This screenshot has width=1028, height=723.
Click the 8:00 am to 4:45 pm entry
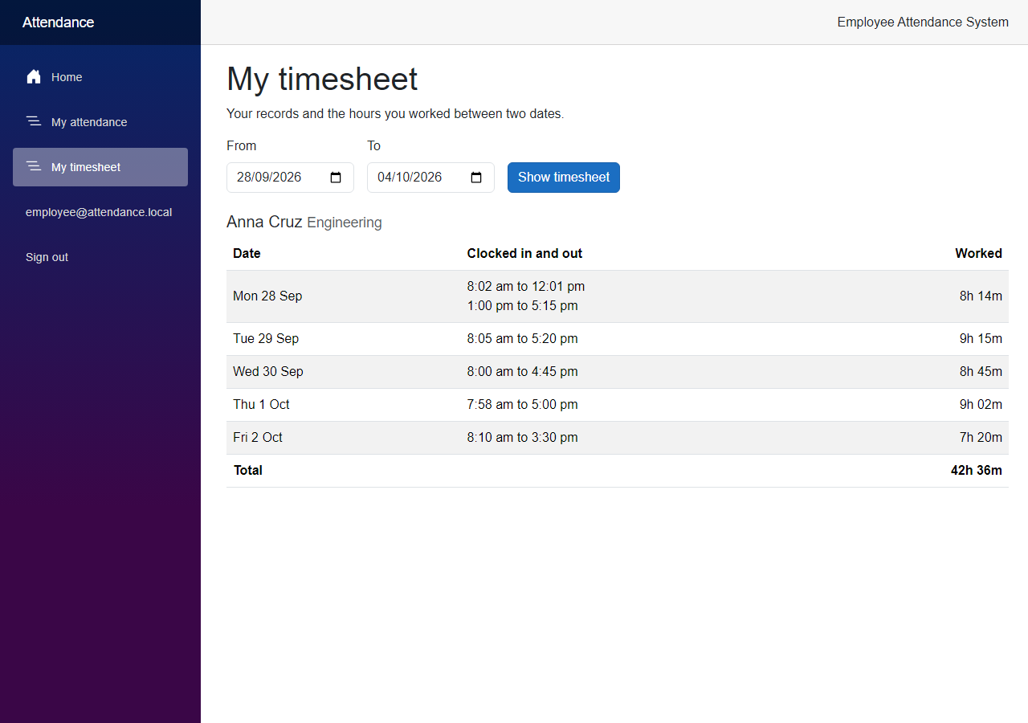[522, 372]
